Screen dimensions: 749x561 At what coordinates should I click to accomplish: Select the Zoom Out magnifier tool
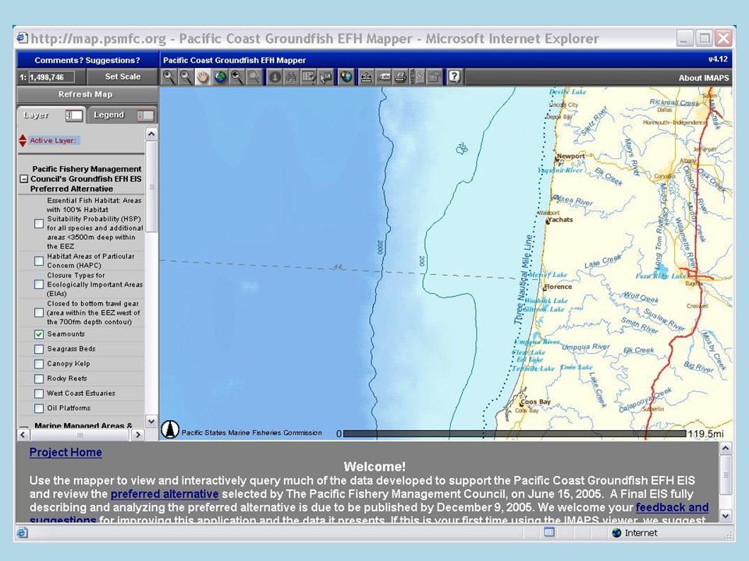pyautogui.click(x=186, y=77)
